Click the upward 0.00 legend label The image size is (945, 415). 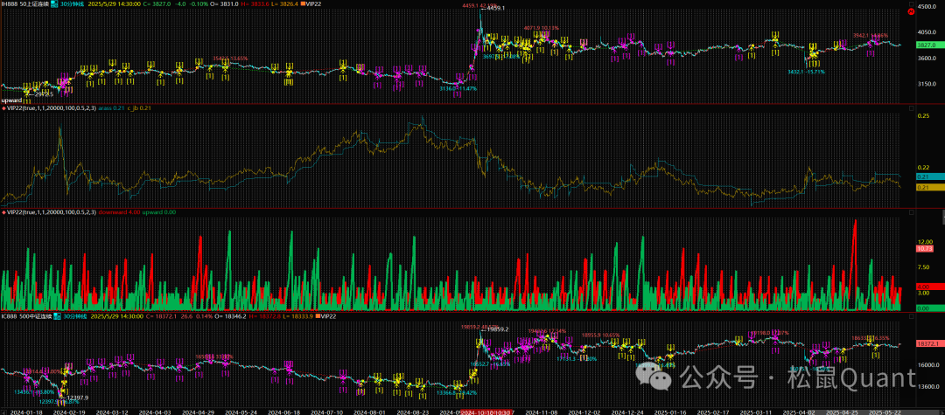158,212
